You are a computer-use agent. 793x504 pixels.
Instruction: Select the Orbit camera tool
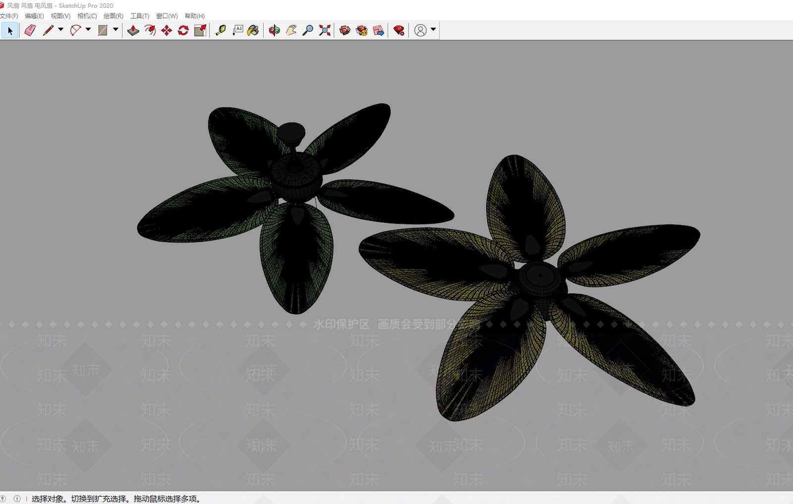click(274, 31)
